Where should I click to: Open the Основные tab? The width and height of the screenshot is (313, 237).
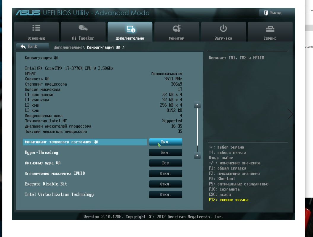click(x=36, y=31)
